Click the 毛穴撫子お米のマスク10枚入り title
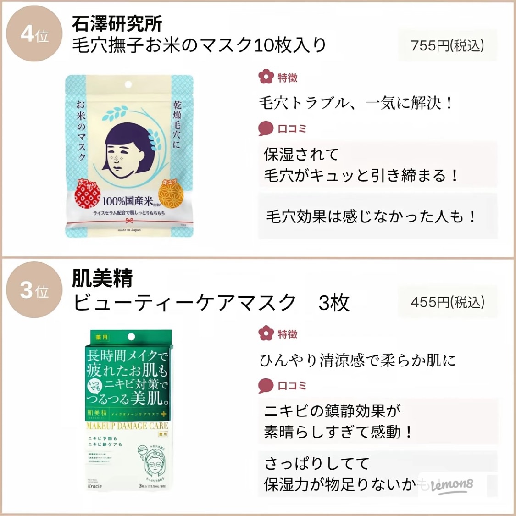Viewport: 516px width, 516px height. [199, 45]
